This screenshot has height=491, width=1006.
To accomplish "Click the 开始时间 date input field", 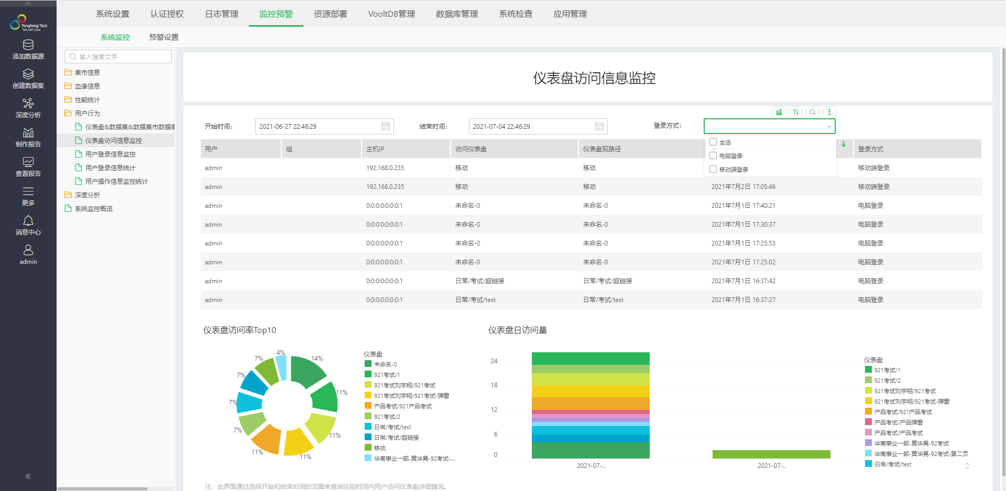I will [x=324, y=126].
